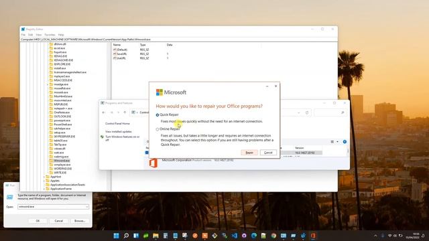This screenshot has height=241, width=429.
Task: Open Windows Start button on taskbar
Action: [x=116, y=236]
